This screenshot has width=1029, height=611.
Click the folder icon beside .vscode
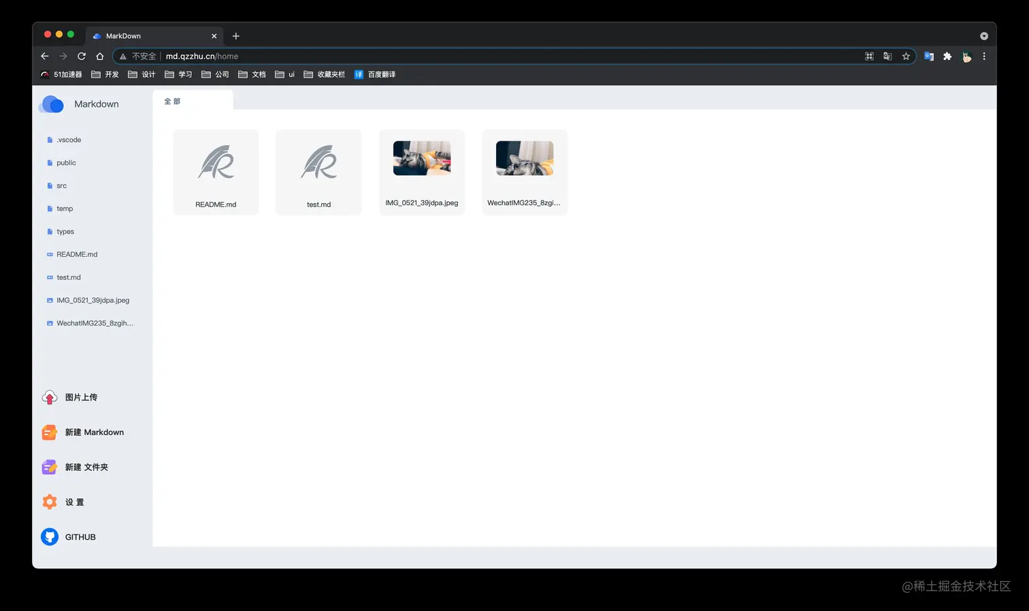point(50,140)
